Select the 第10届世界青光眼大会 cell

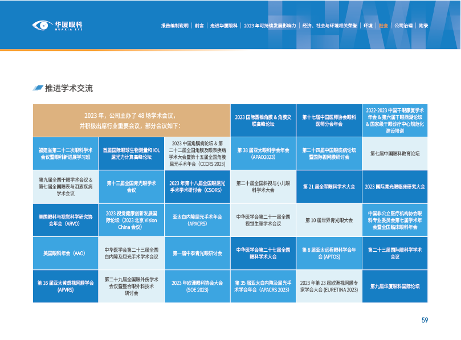click(x=329, y=220)
